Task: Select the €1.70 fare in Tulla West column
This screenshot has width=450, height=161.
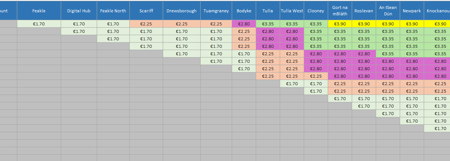Action: [x=292, y=84]
